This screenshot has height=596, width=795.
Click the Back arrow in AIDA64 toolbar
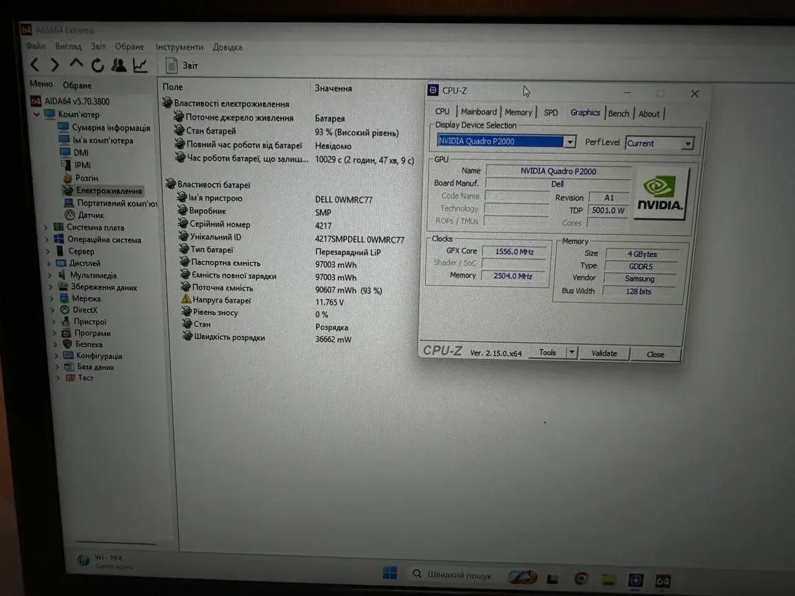point(35,64)
